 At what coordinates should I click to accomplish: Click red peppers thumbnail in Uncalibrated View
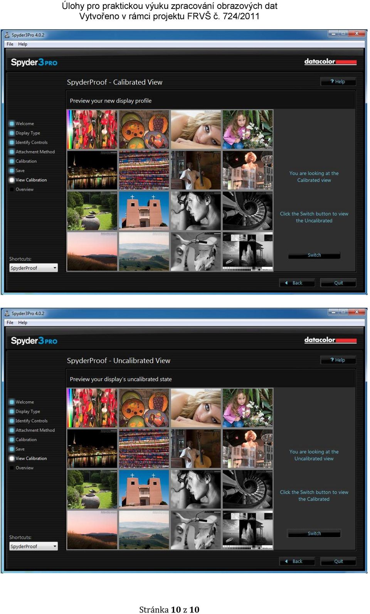[x=92, y=408]
